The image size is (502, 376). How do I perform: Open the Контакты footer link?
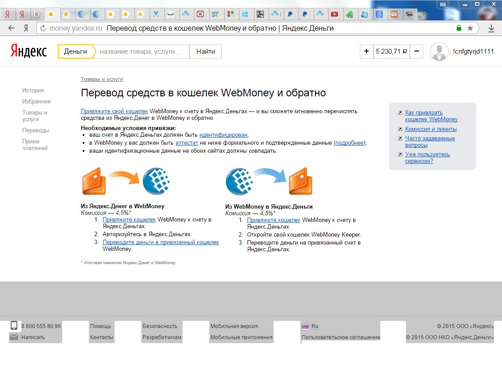tap(101, 337)
